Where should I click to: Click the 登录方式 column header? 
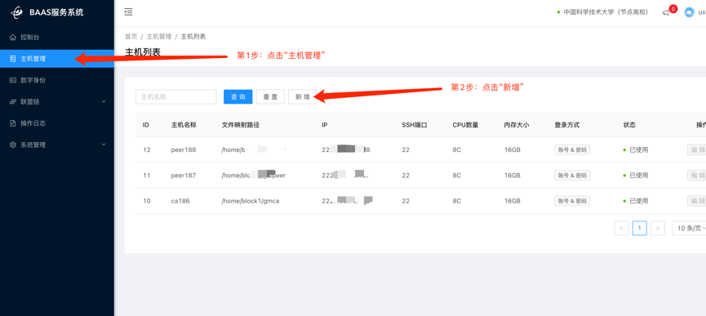coord(567,125)
